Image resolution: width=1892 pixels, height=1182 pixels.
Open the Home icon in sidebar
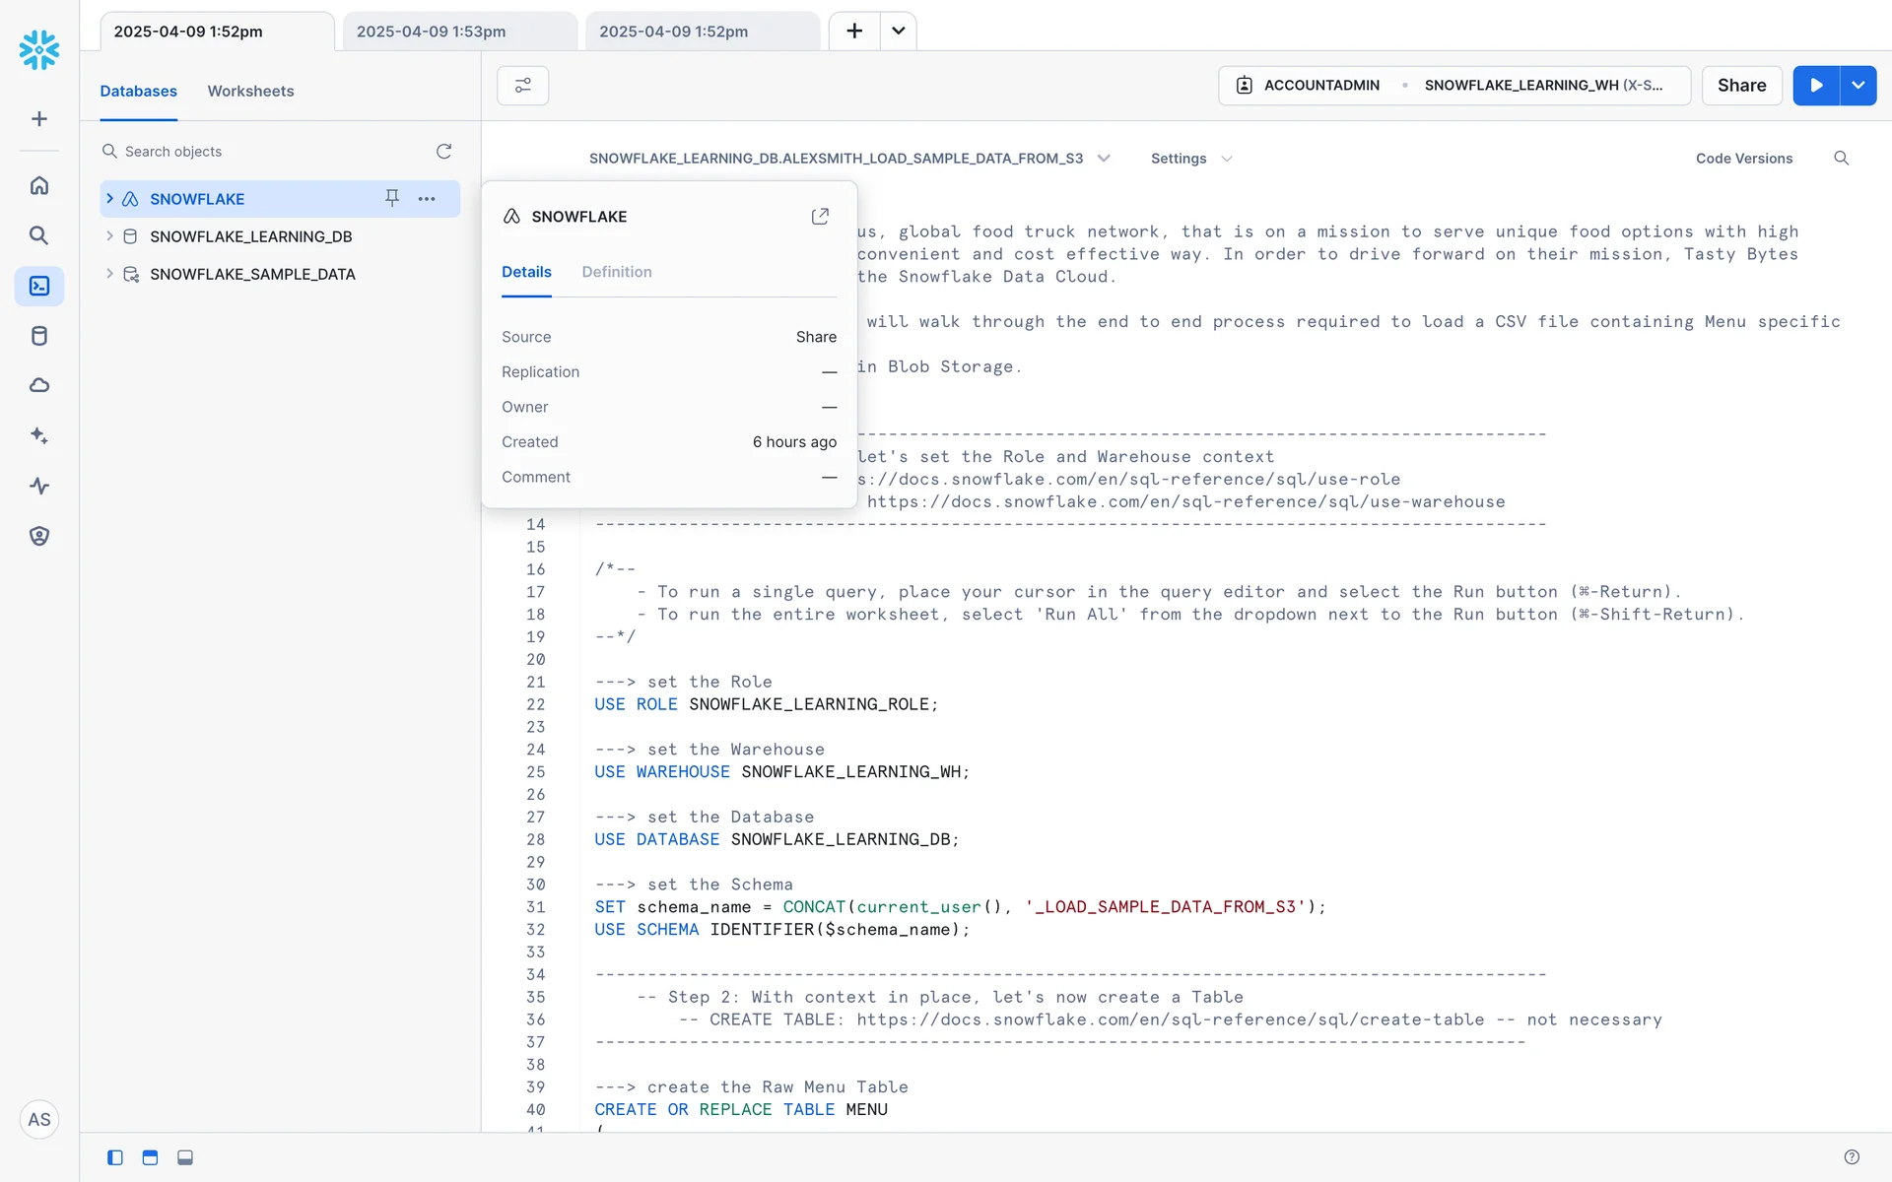pos(39,185)
